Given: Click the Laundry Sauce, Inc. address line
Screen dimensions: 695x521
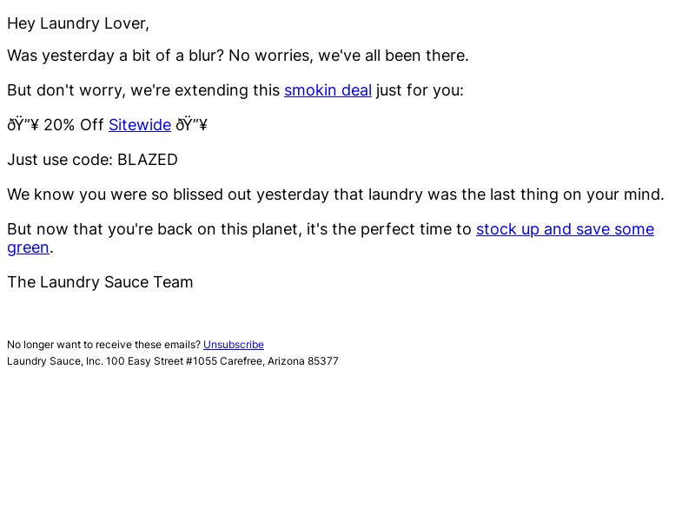Looking at the screenshot, I should [172, 361].
